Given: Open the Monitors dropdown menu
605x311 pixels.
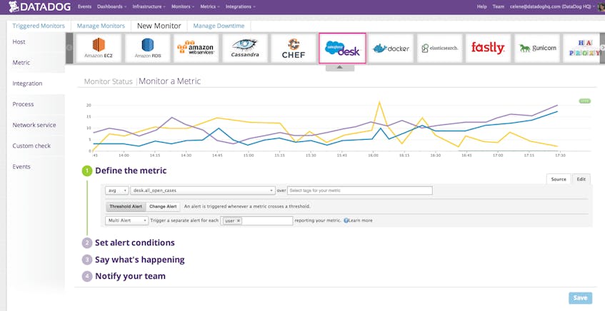Looking at the screenshot, I should pos(183,6).
